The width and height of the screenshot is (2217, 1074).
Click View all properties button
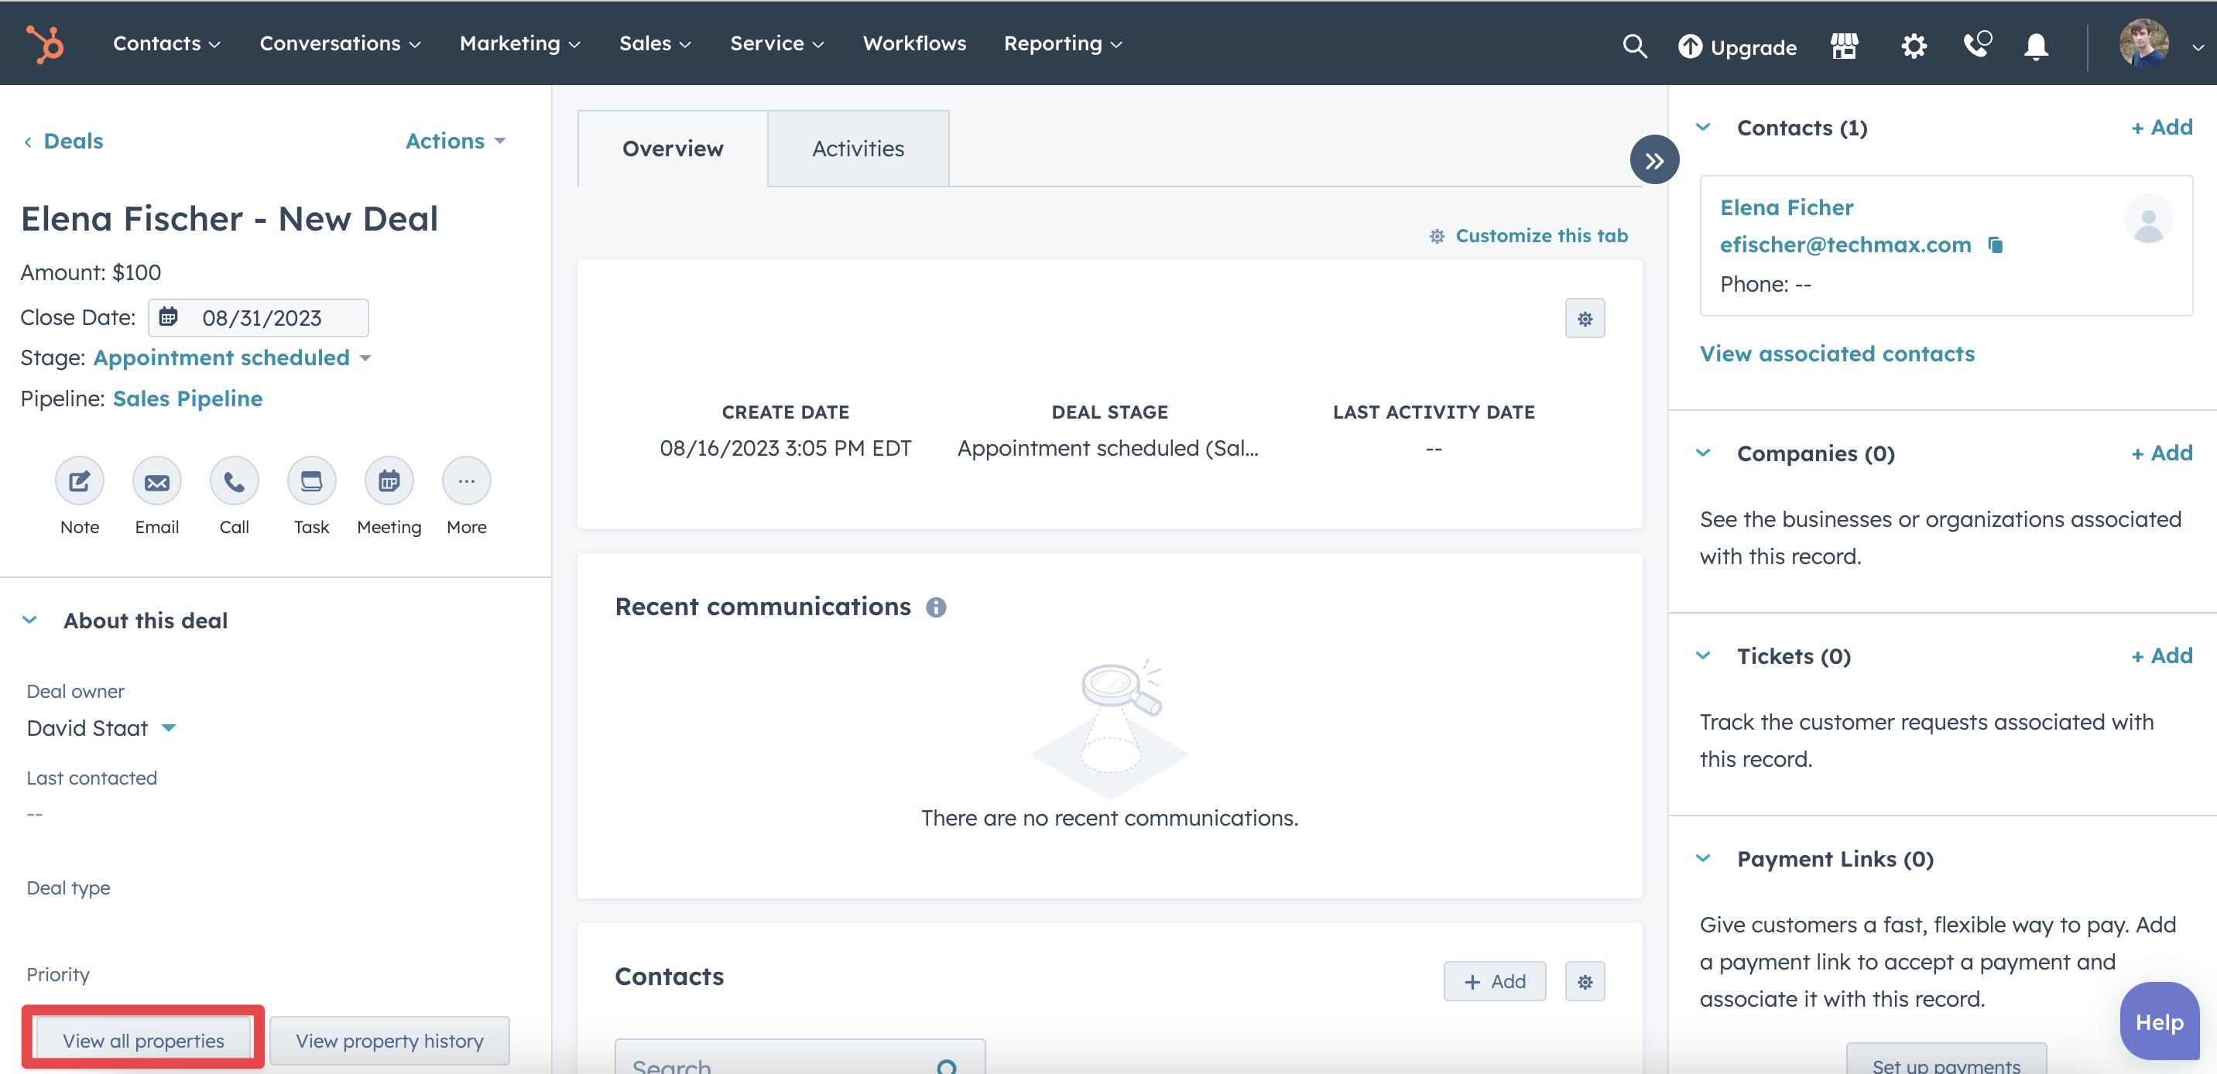pos(143,1041)
